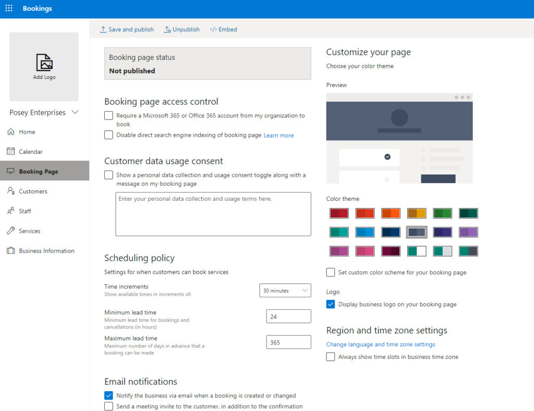Screen dimensions: 534x411
Task: Navigate to Staff in the sidebar
Action: coord(45,211)
